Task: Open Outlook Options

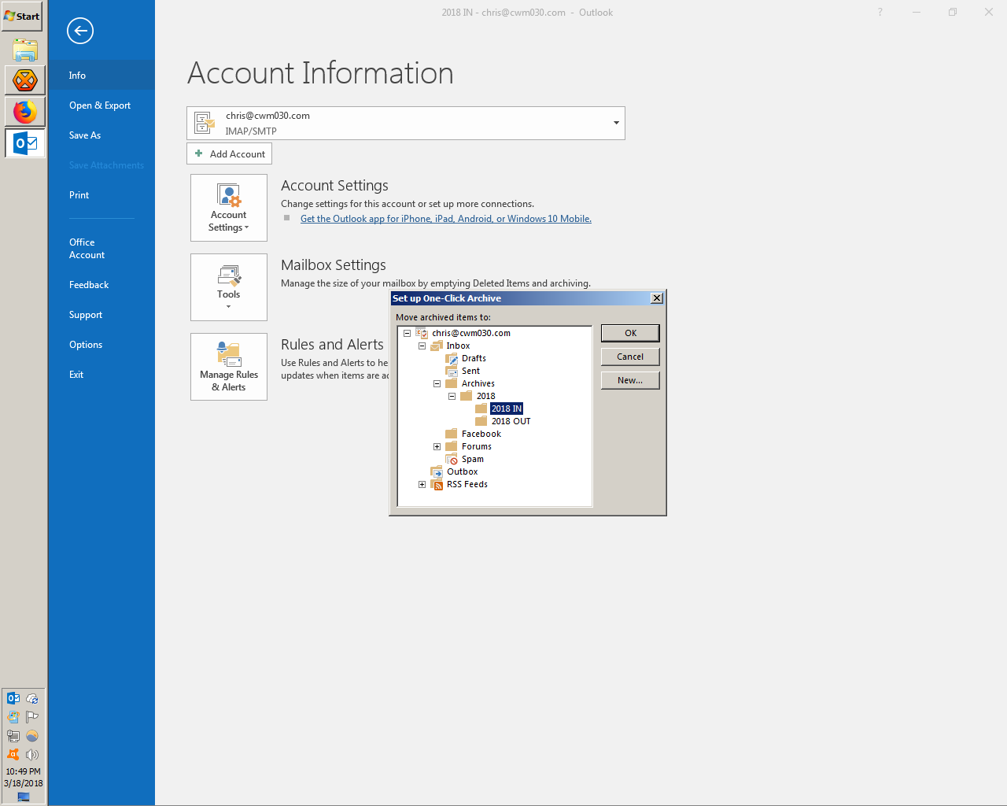Action: click(x=101, y=344)
